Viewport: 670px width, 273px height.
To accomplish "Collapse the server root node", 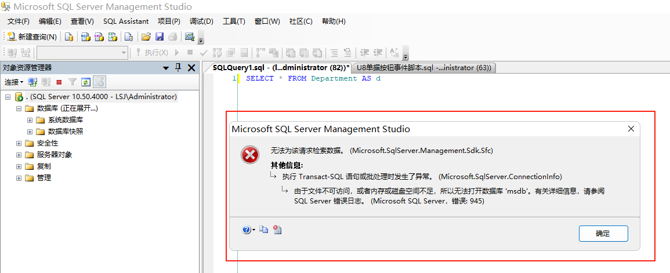I will 8,97.
